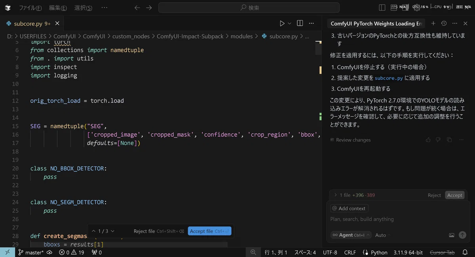Click the zoom magnifier icon in status bar
The width and height of the screenshot is (475, 257).
[x=253, y=252]
